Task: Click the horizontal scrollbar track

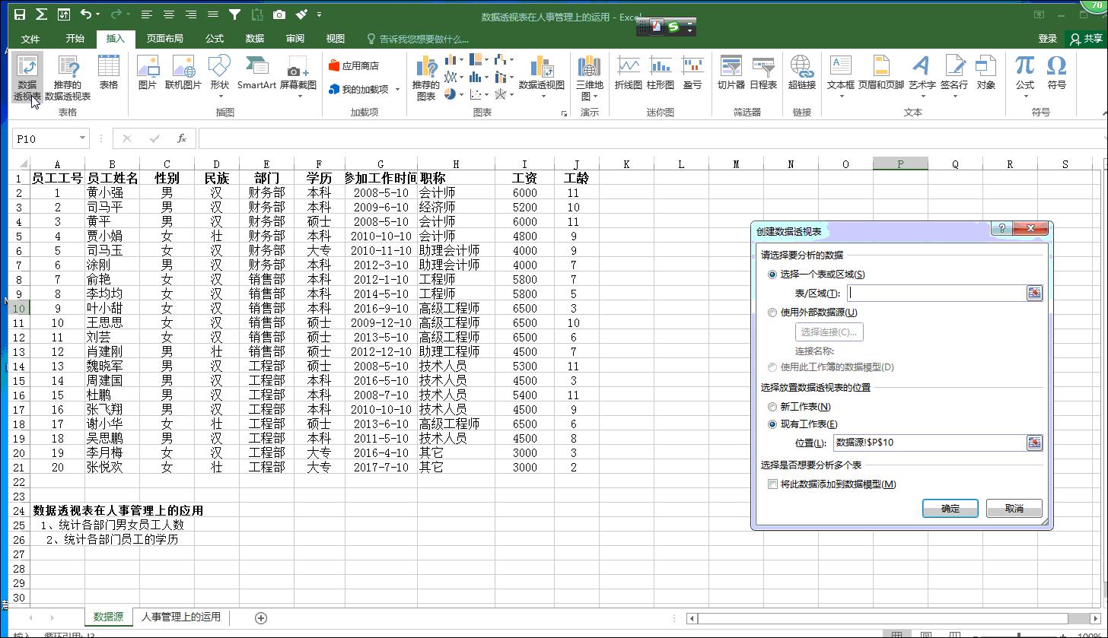Action: (x=893, y=618)
